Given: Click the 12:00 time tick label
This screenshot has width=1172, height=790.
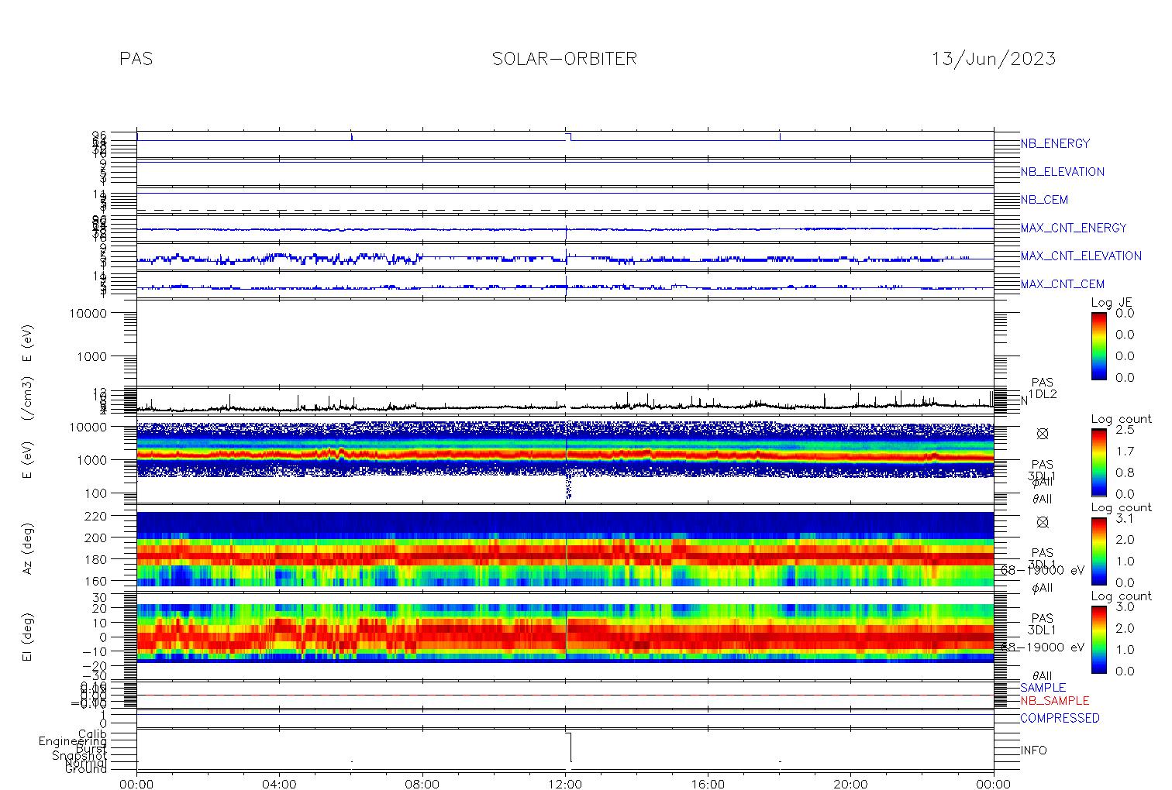Looking at the screenshot, I should point(565,783).
